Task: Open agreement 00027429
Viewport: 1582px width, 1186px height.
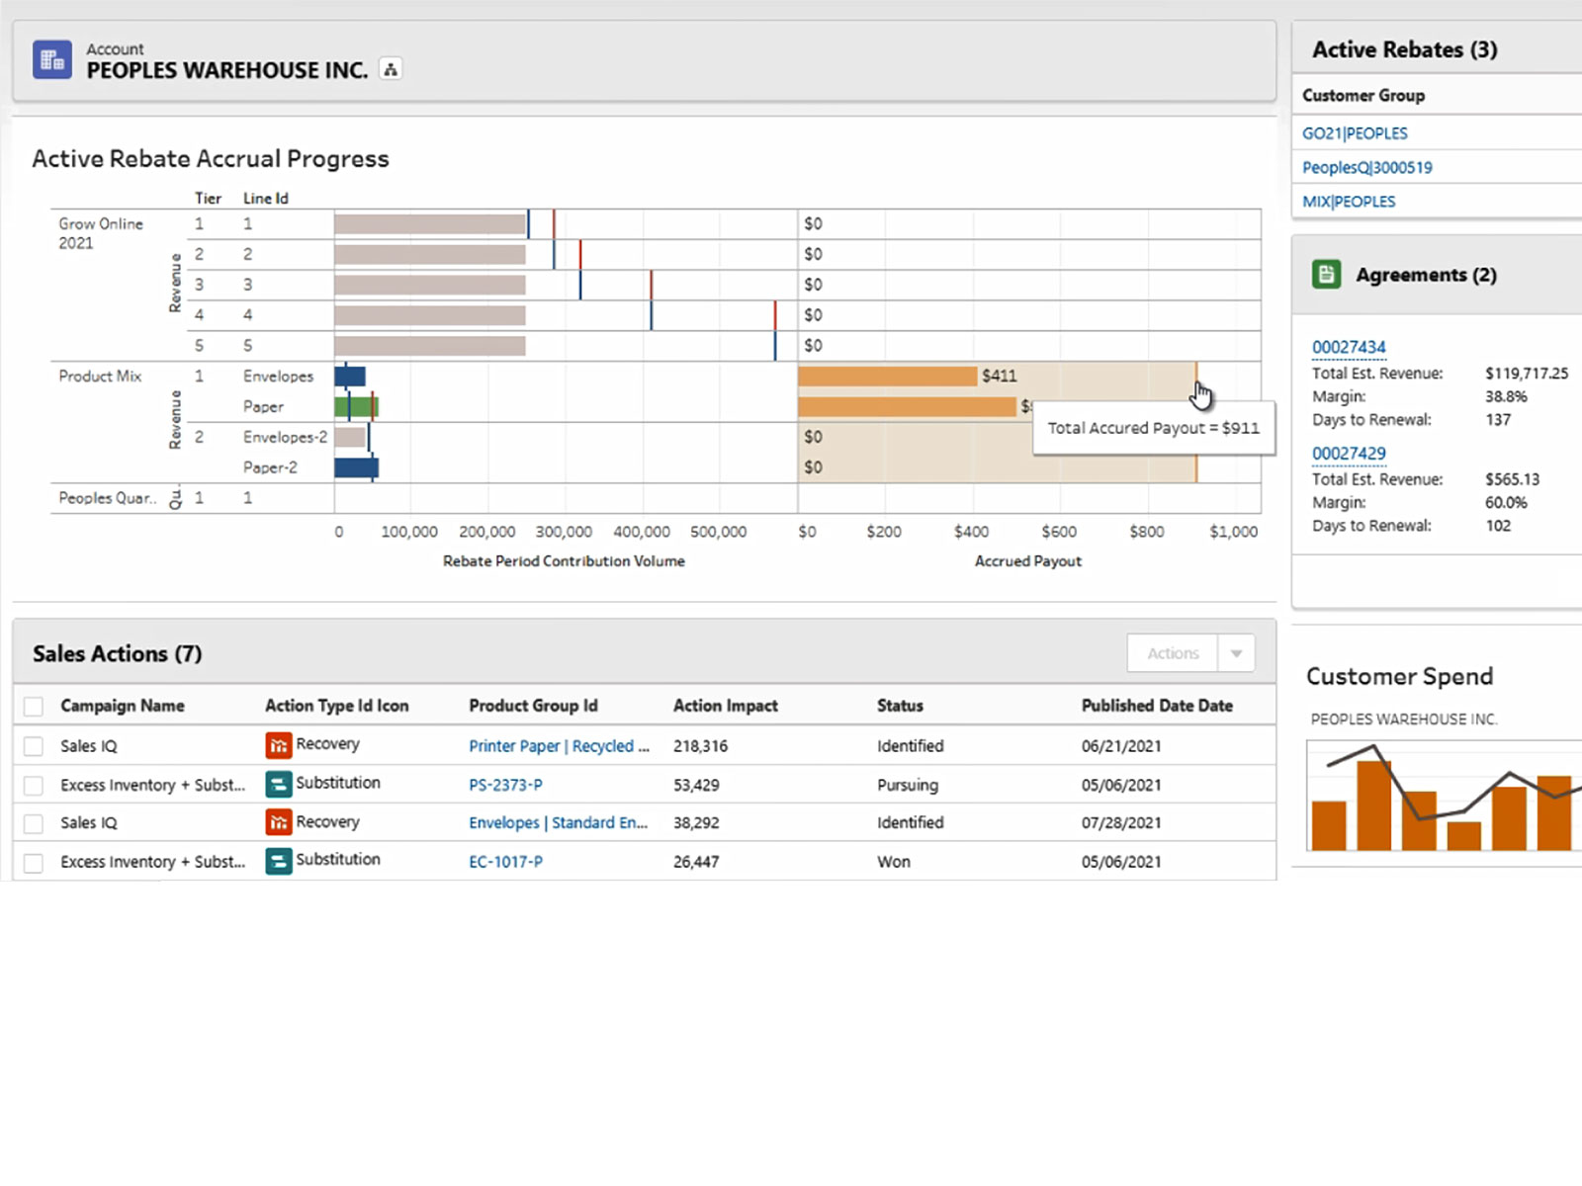Action: click(x=1349, y=453)
